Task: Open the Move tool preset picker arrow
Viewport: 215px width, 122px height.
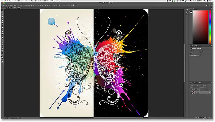Action: click(5, 5)
